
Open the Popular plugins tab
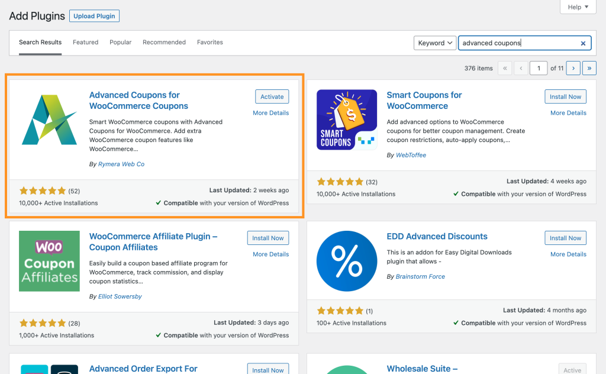(x=120, y=42)
